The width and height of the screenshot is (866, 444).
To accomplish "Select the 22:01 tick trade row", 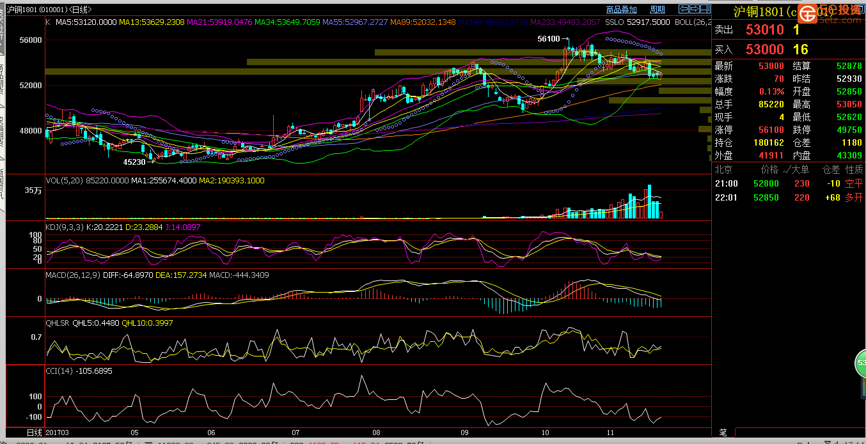I will tap(789, 198).
